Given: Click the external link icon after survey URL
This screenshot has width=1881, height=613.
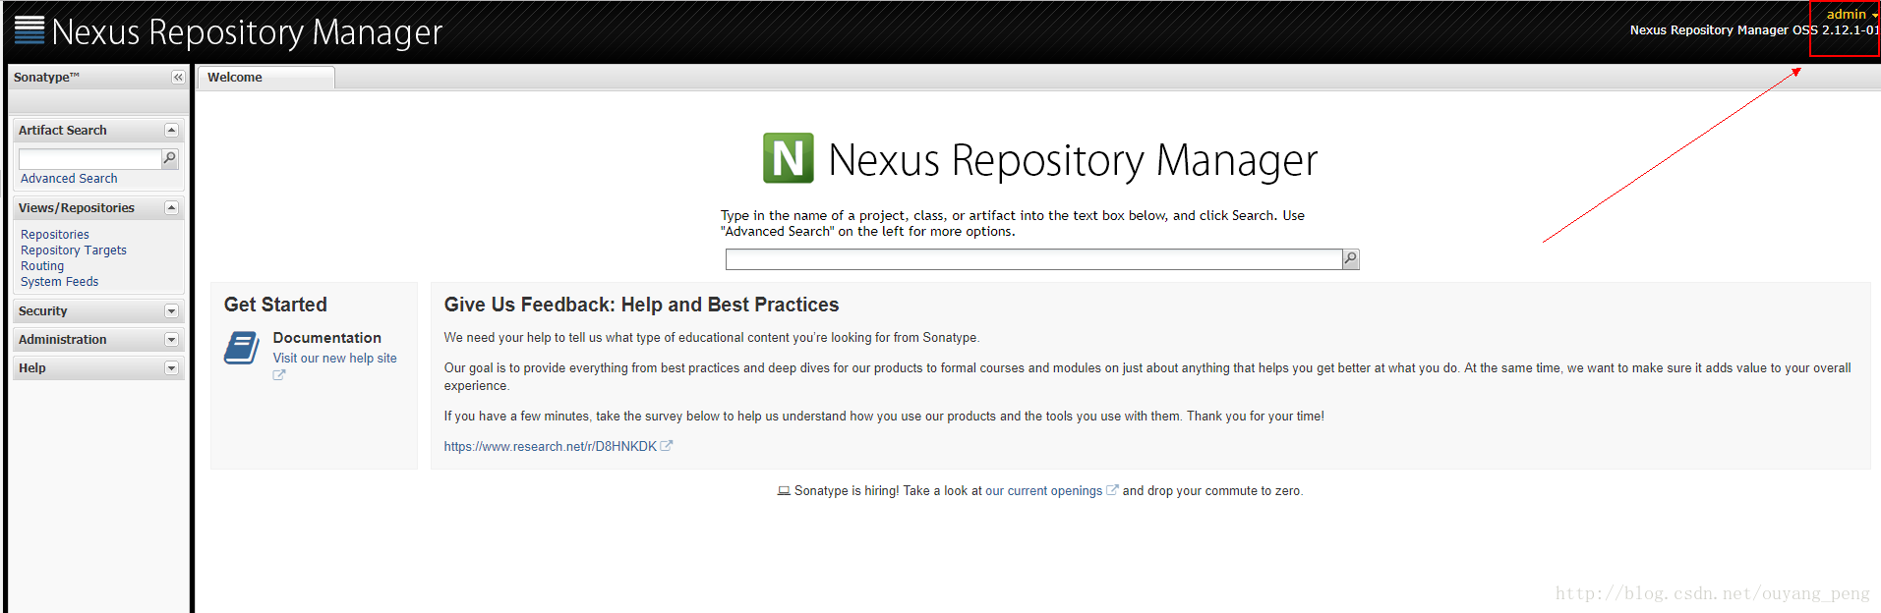Looking at the screenshot, I should tap(667, 446).
